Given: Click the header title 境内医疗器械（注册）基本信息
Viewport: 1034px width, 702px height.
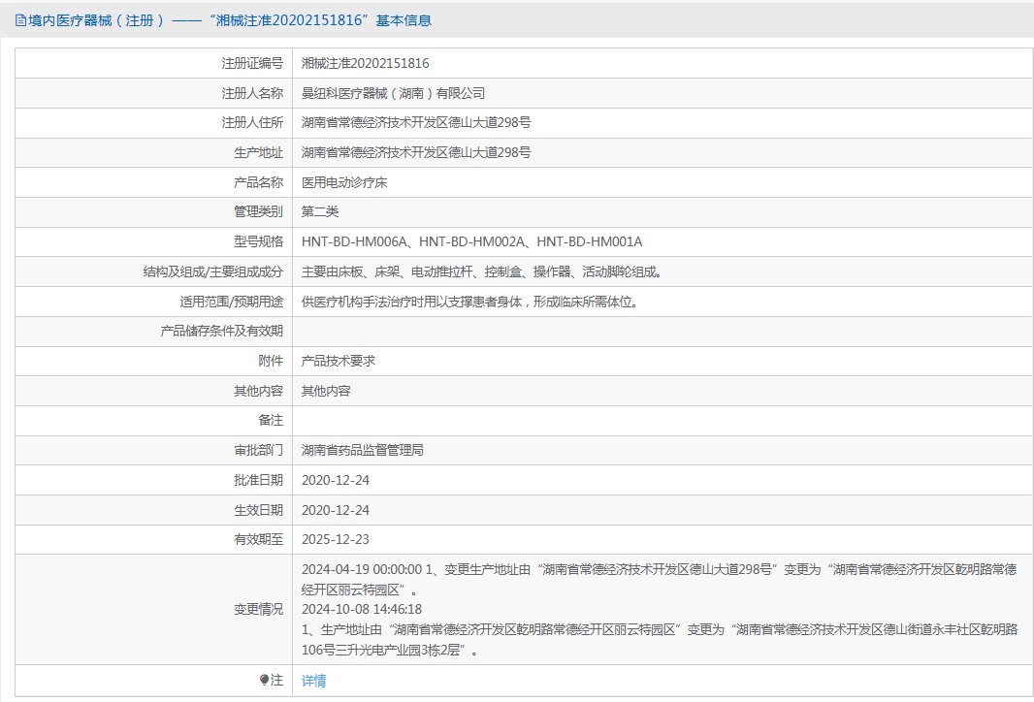Looking at the screenshot, I should [230, 20].
